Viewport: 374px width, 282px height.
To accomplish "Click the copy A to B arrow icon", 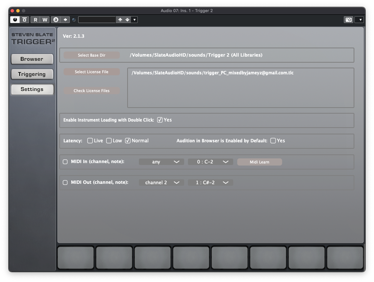I will tap(65, 20).
